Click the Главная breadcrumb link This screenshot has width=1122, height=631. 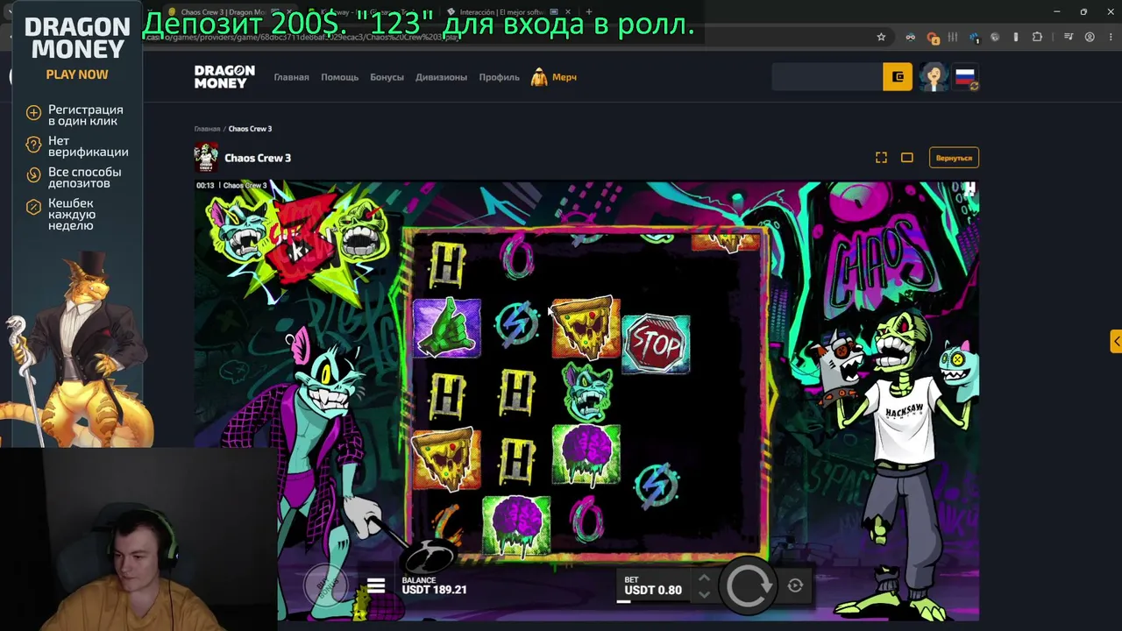(x=207, y=129)
